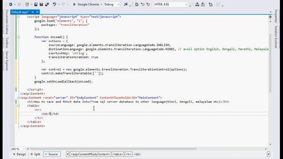Select the <table> tag breadcrumb
Screen dimensions: 283x159
(118, 154)
